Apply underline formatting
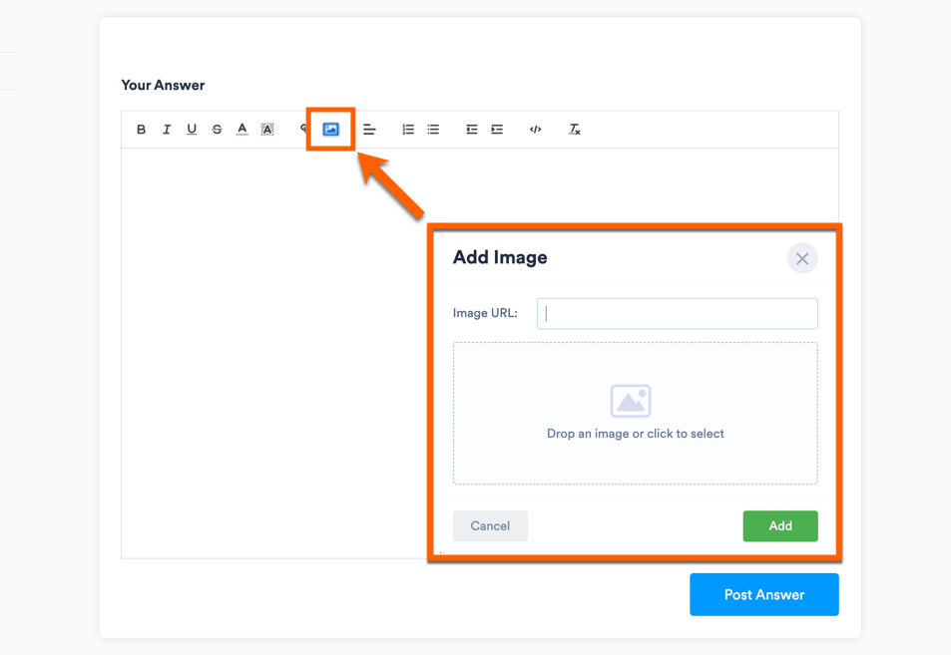 click(x=192, y=130)
